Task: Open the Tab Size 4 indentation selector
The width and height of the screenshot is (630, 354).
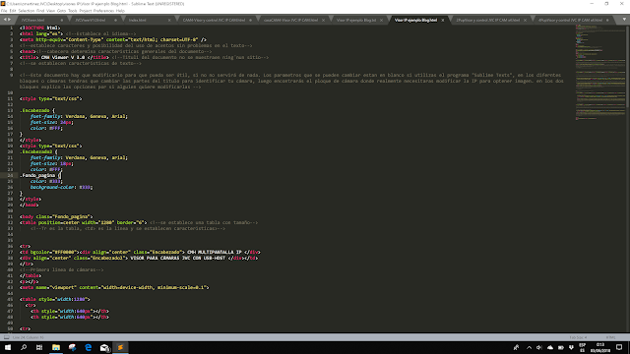Action: [x=578, y=337]
